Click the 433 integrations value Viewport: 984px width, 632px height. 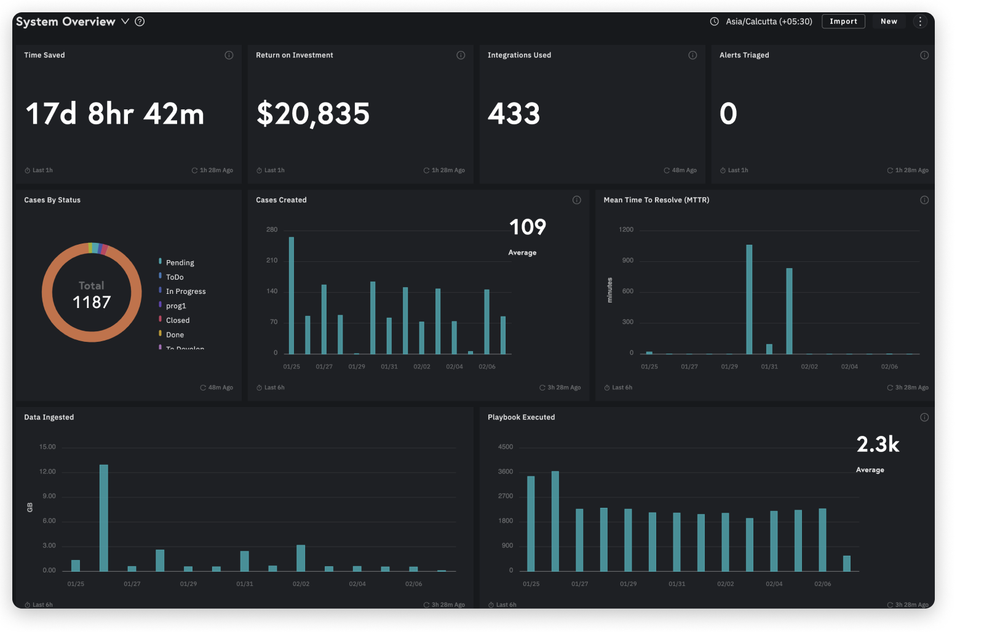[x=514, y=114]
